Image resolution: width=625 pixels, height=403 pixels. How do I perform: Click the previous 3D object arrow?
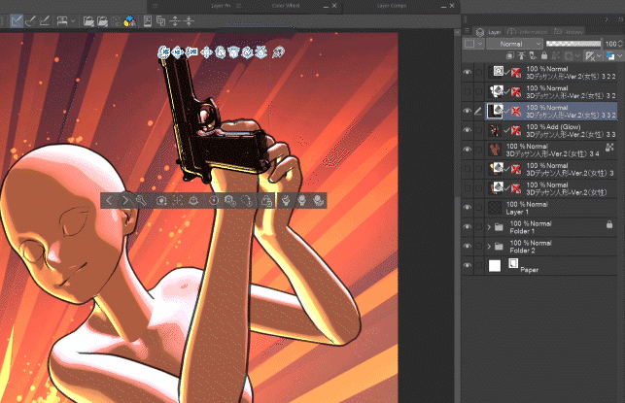click(x=109, y=200)
